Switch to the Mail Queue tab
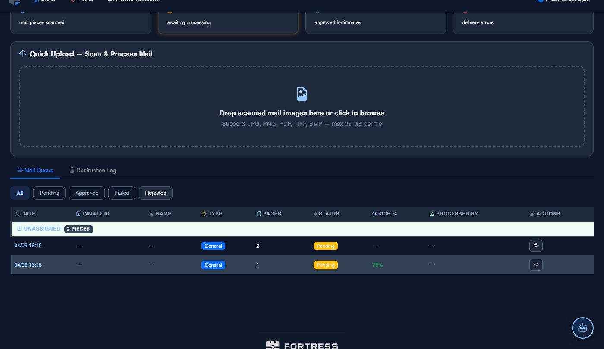 pyautogui.click(x=35, y=170)
